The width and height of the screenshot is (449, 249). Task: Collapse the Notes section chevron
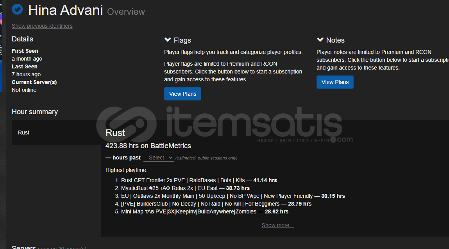320,40
